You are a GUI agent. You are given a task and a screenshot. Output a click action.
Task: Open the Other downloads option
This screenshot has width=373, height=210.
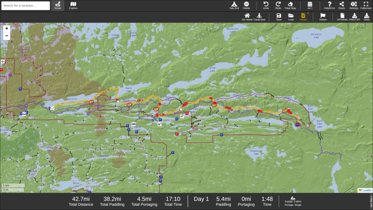(x=366, y=17)
